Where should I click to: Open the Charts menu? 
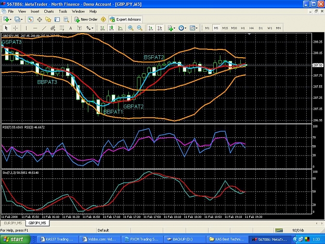pos(49,11)
